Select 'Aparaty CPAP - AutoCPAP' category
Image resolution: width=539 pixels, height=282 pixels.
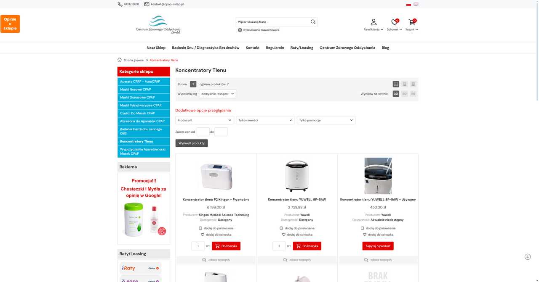click(144, 82)
